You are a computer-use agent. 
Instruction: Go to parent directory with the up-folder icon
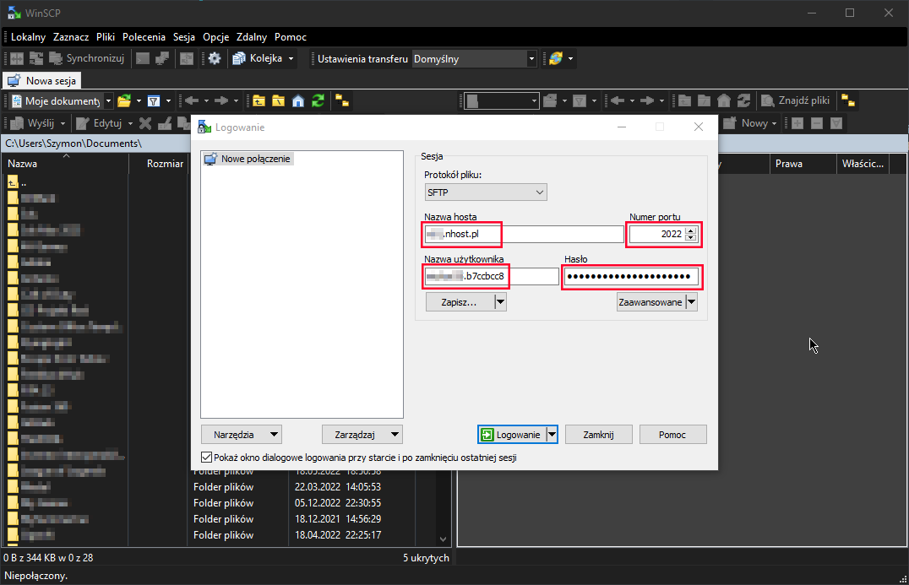click(259, 100)
